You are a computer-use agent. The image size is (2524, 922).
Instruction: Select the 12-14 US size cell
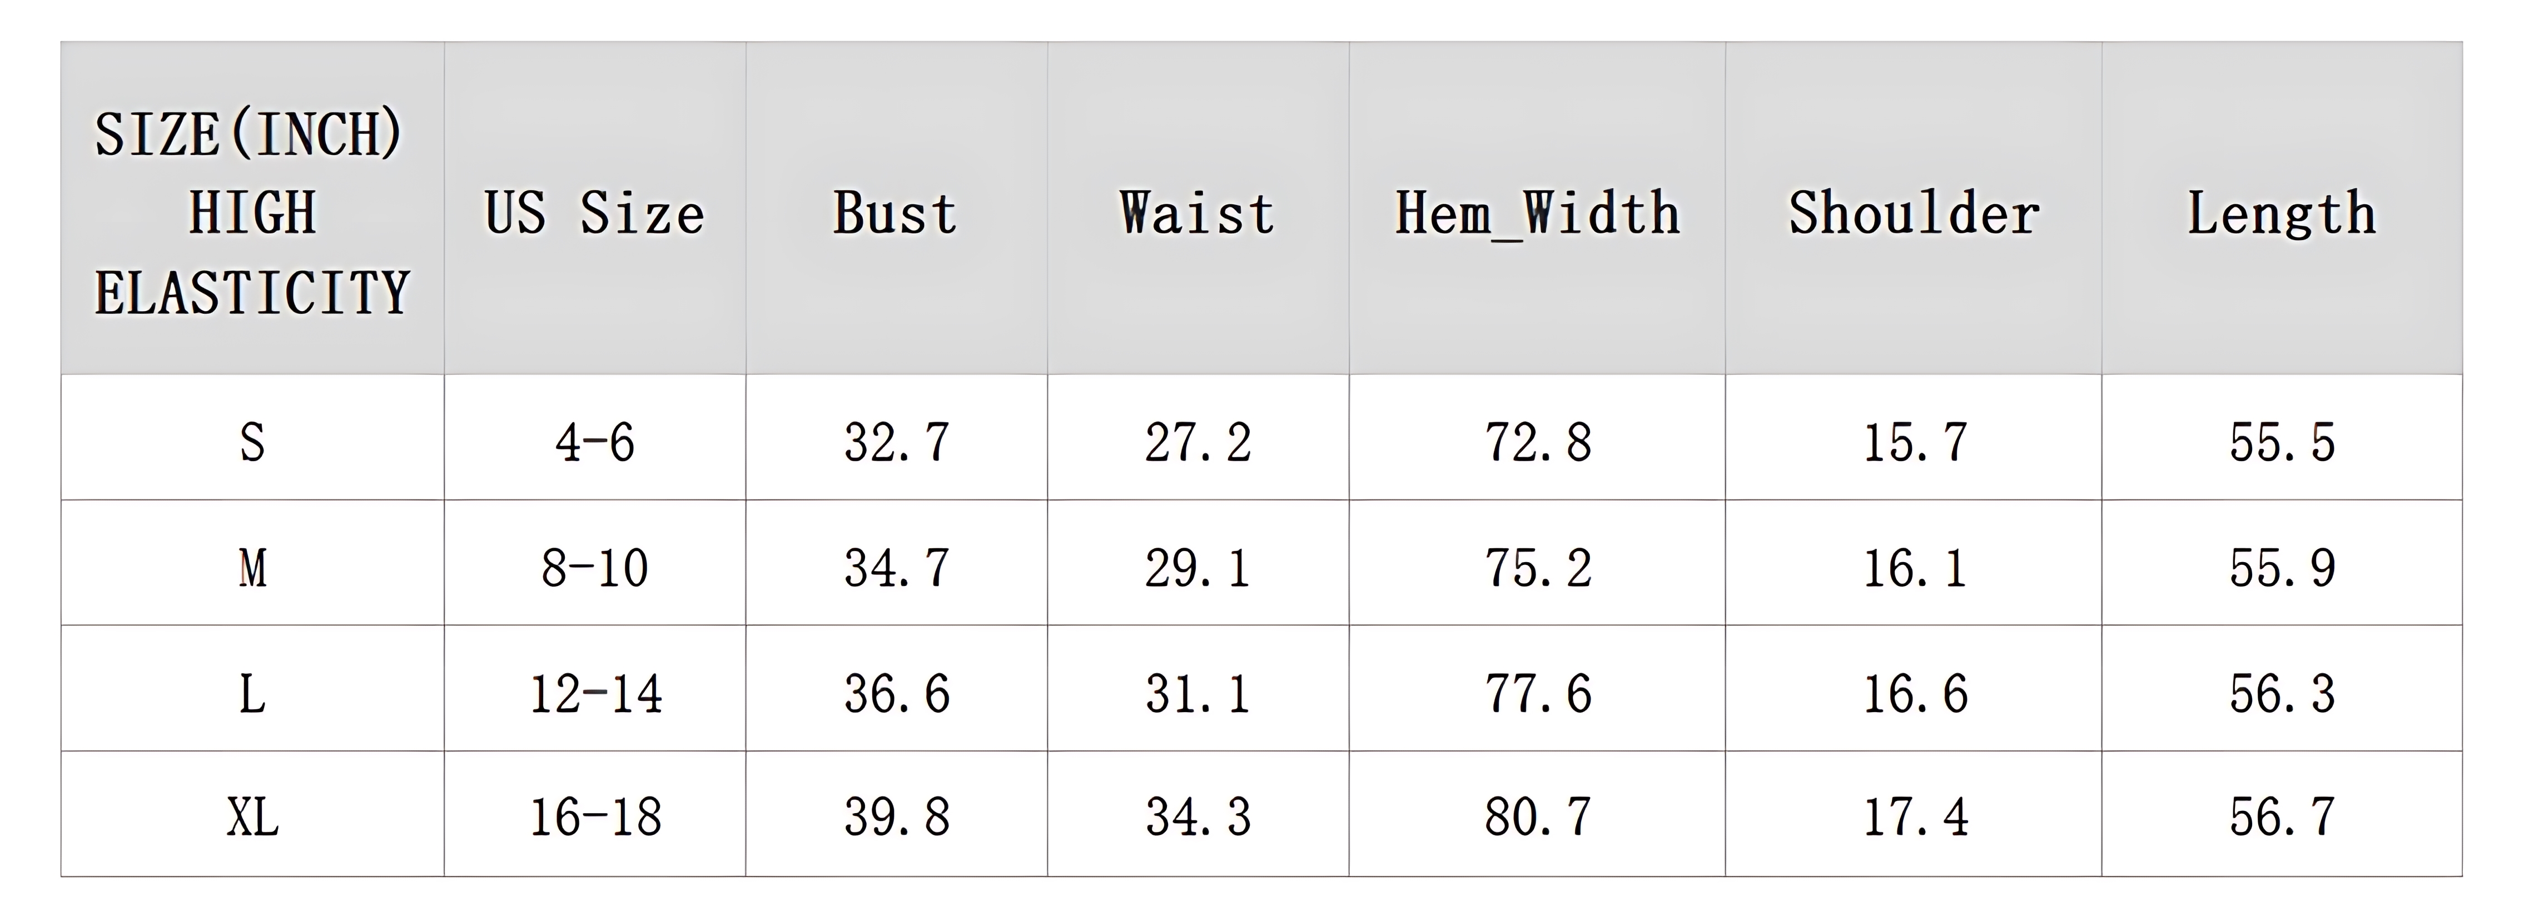595,688
